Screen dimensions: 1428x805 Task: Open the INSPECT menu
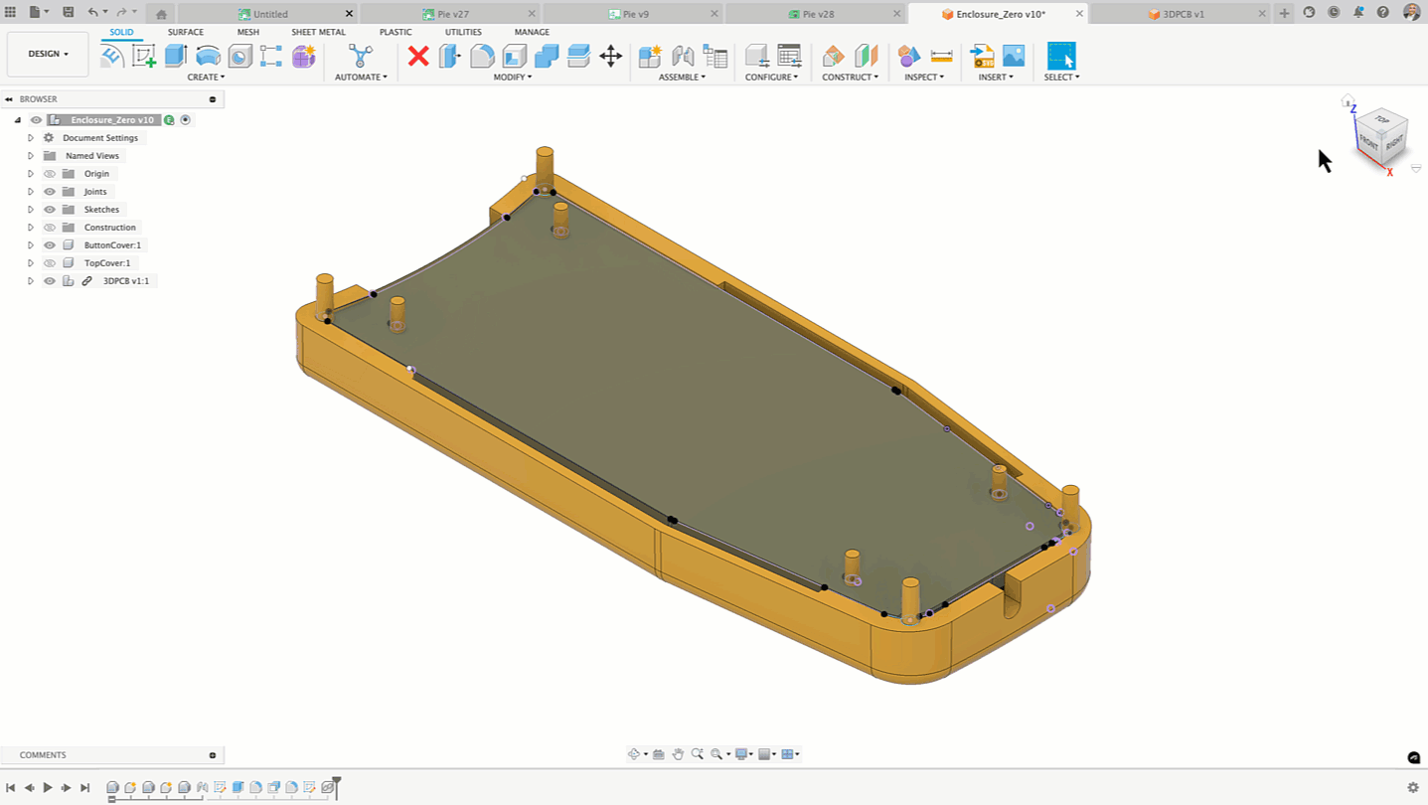[923, 77]
